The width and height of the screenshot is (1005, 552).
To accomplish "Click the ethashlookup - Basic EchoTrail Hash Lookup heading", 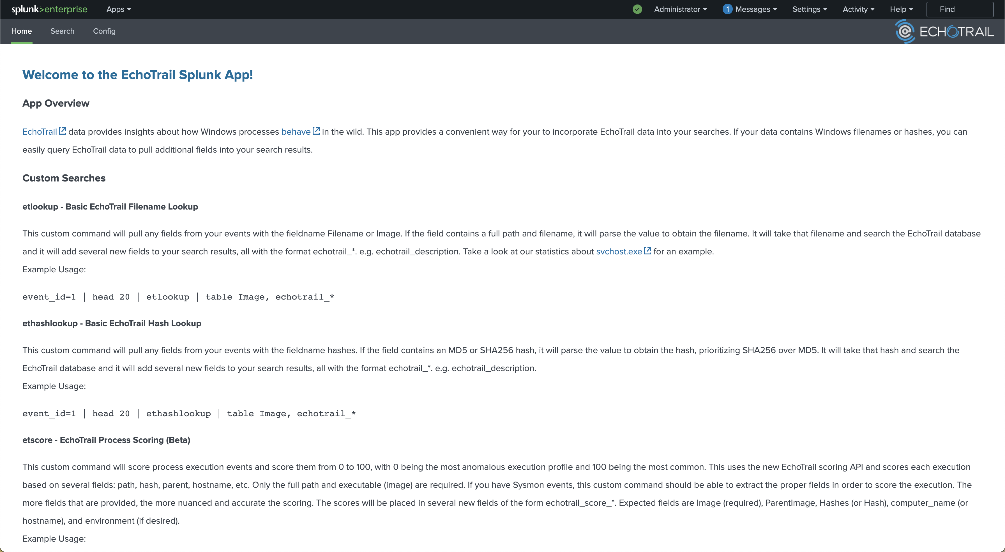I will coord(112,323).
